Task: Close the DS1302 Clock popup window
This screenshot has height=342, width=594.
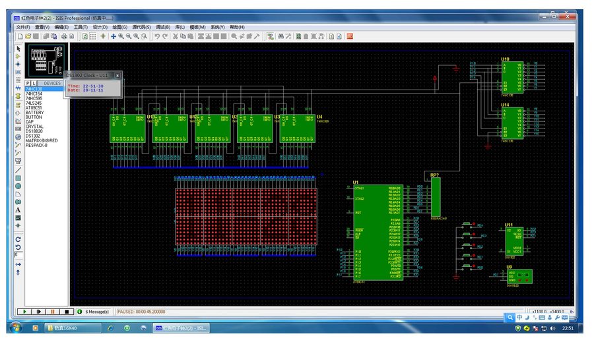Action: pos(117,76)
